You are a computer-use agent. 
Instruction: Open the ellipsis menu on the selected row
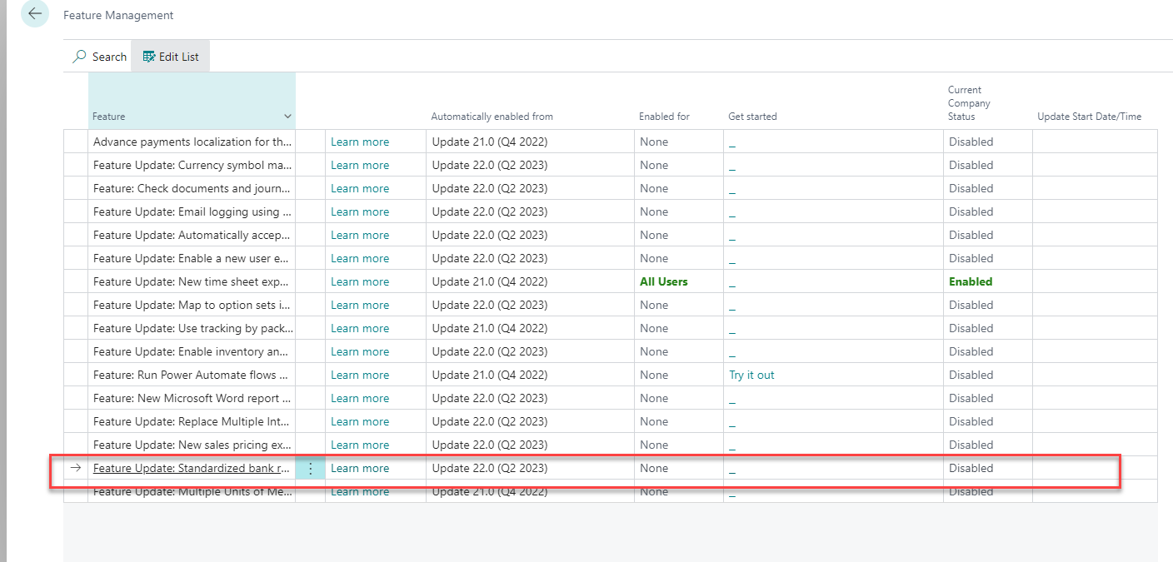pyautogui.click(x=310, y=468)
